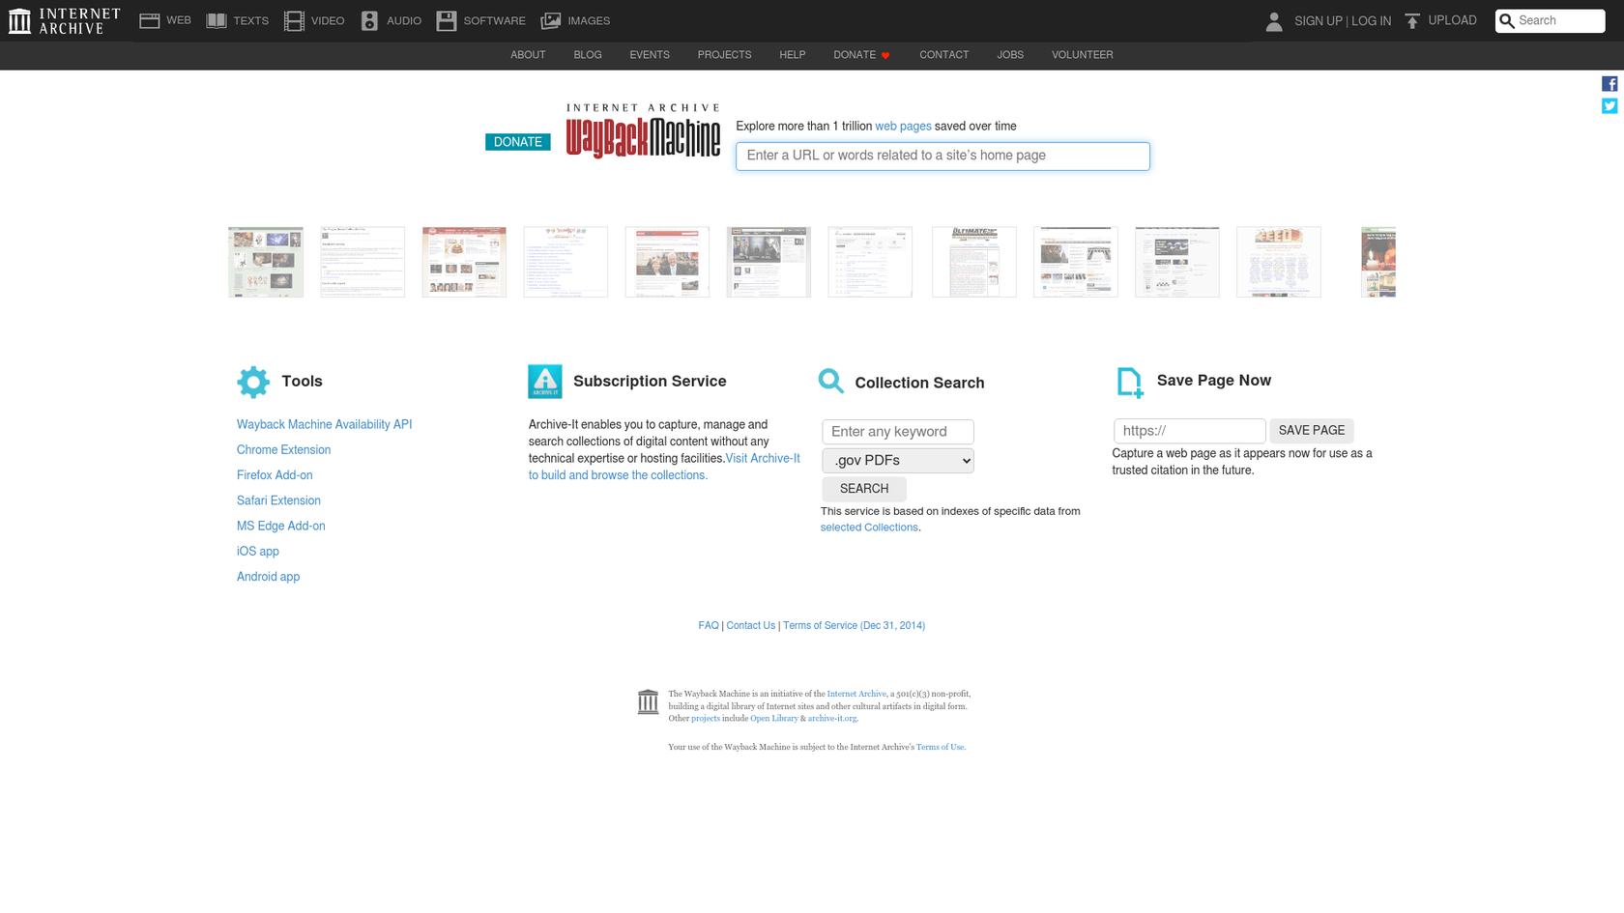Image resolution: width=1624 pixels, height=913 pixels.
Task: Click the SAVE PAGE button
Action: (1311, 430)
